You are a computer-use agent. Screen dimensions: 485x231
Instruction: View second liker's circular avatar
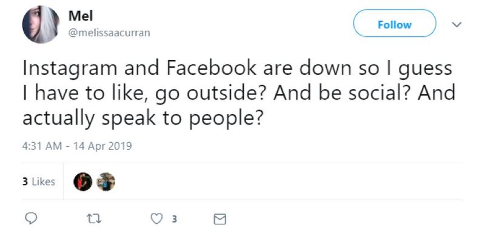(x=105, y=181)
